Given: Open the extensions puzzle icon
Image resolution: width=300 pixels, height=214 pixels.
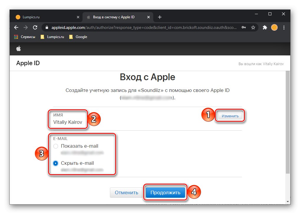Looking at the screenshot, I should click(x=265, y=28).
